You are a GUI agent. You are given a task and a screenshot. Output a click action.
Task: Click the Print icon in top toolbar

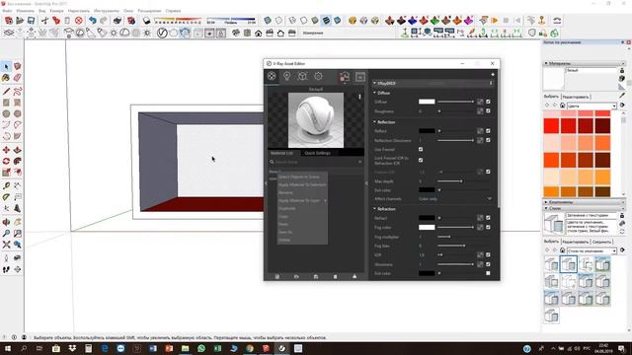pyautogui.click(x=118, y=20)
